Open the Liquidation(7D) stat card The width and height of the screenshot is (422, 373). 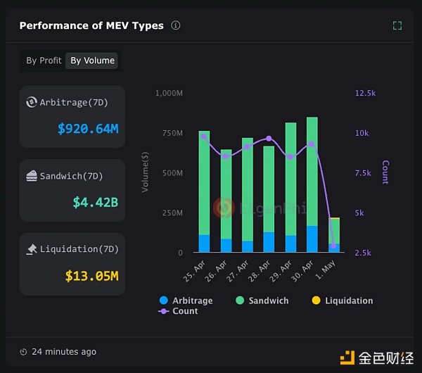pos(72,264)
